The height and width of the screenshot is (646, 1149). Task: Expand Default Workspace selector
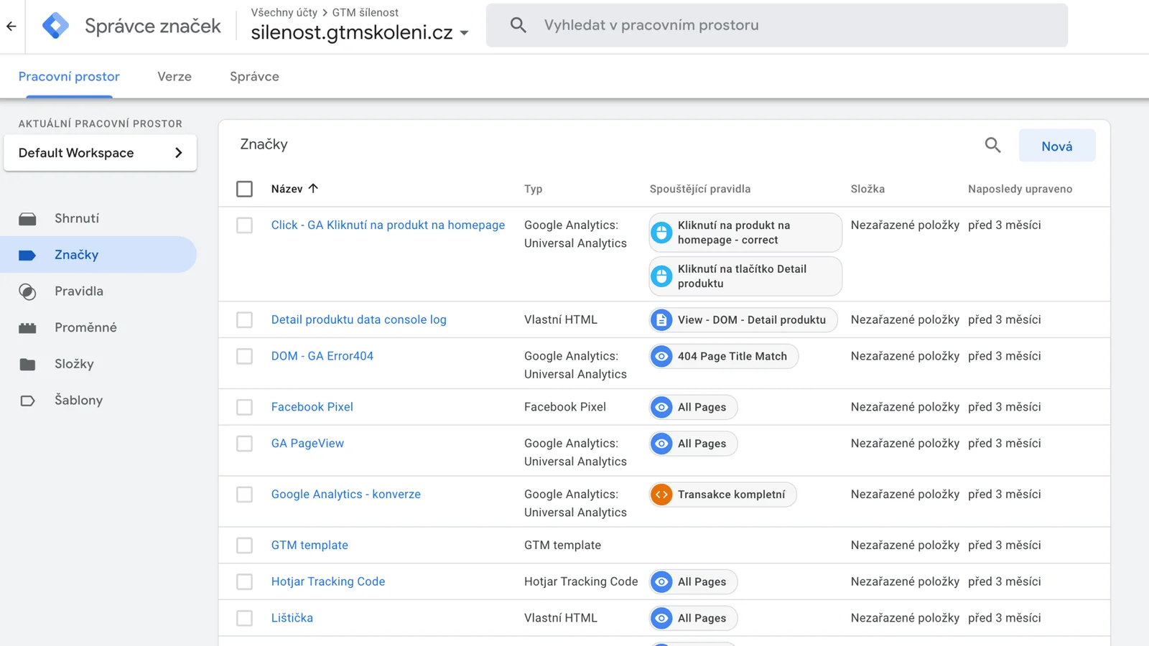(101, 153)
